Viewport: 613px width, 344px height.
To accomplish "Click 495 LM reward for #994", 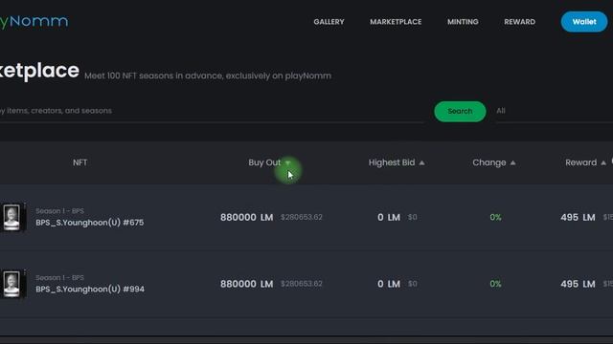I will 578,284.
